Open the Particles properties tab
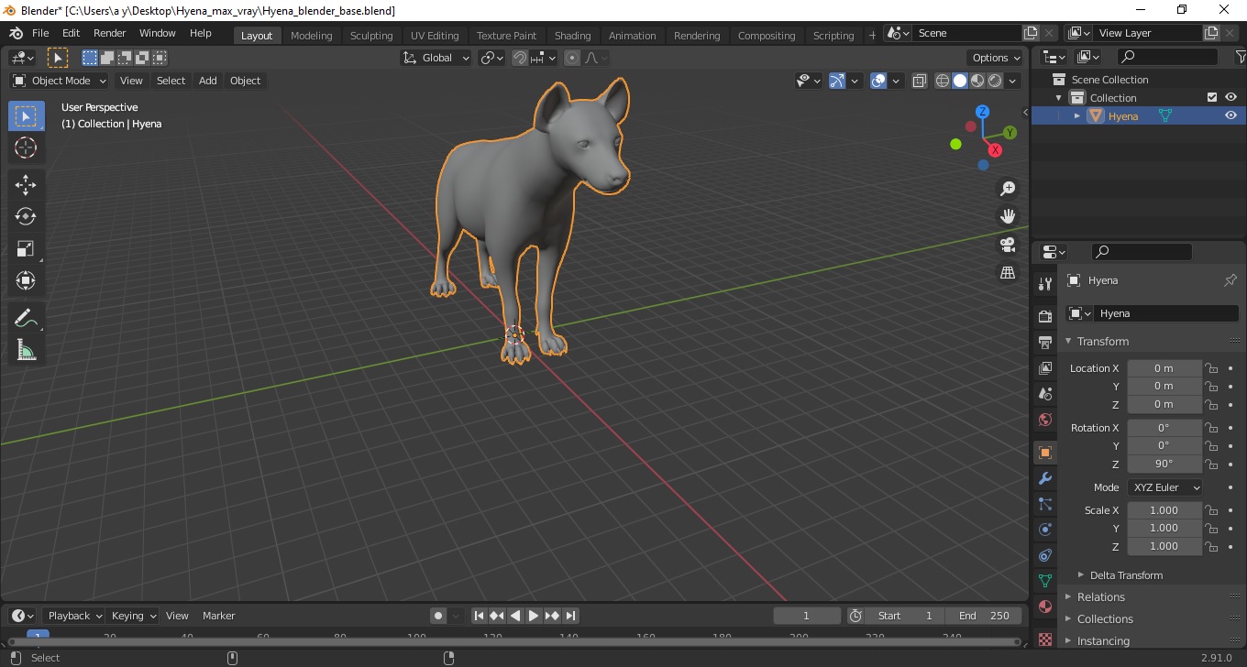The image size is (1247, 667). [1045, 504]
